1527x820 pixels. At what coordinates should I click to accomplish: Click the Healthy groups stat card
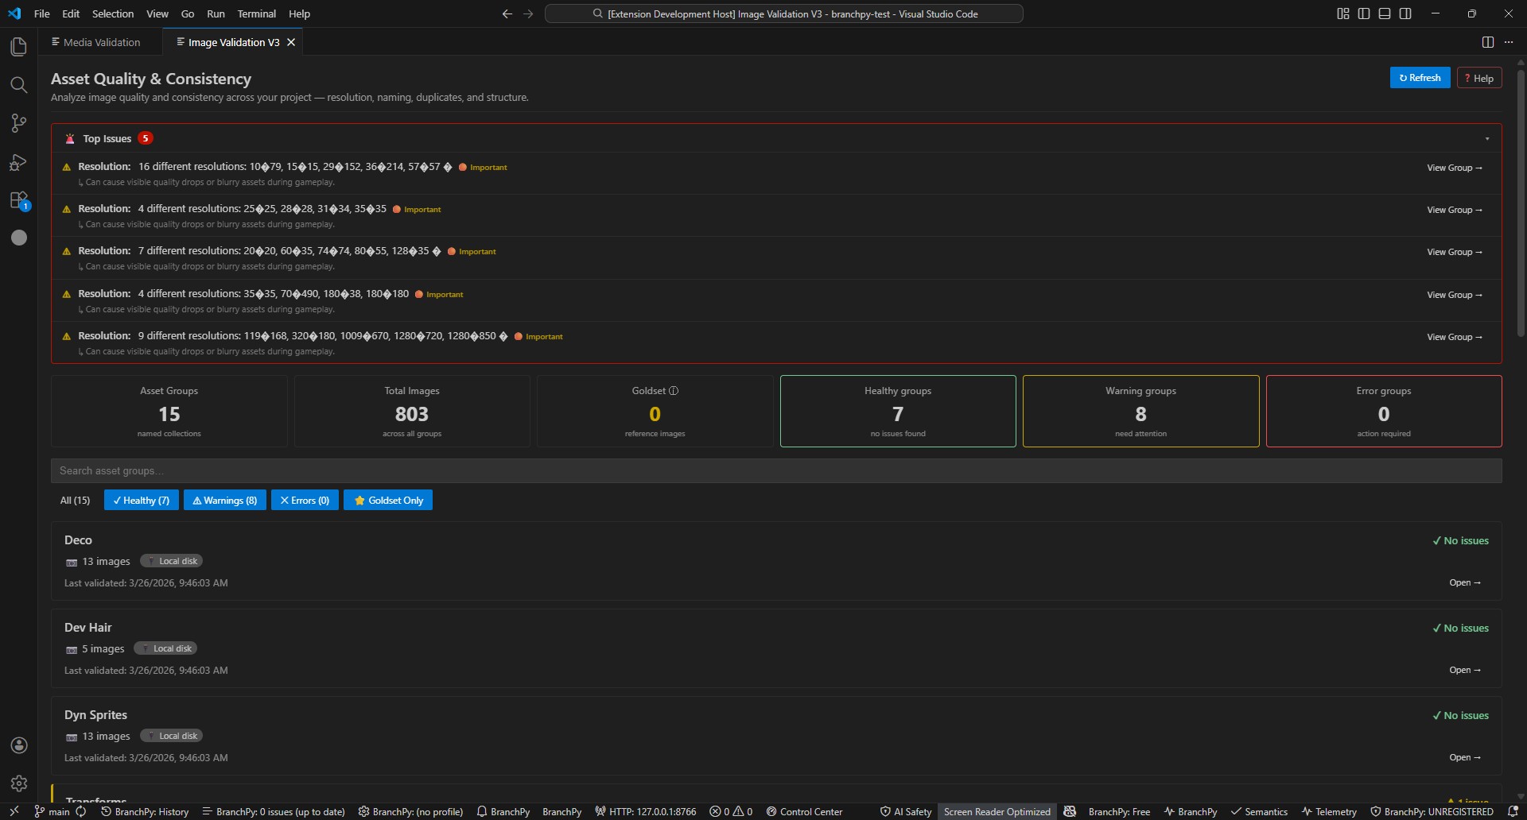pyautogui.click(x=898, y=412)
